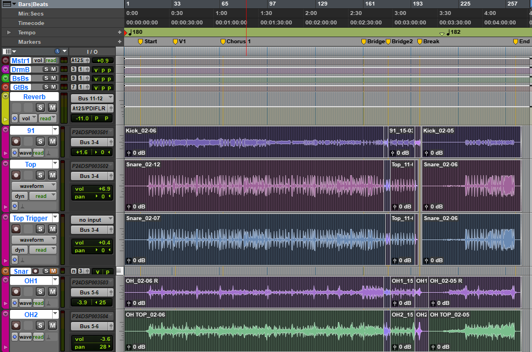Adjust Reverb volume value -11.0
Screen dimensions: 532x352
click(x=82, y=119)
